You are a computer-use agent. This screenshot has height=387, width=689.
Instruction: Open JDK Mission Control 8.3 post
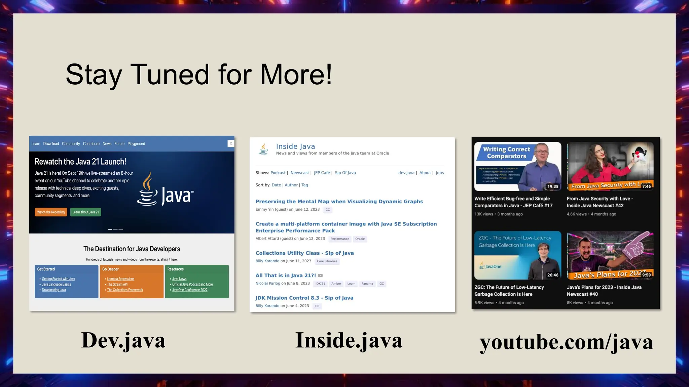304,298
